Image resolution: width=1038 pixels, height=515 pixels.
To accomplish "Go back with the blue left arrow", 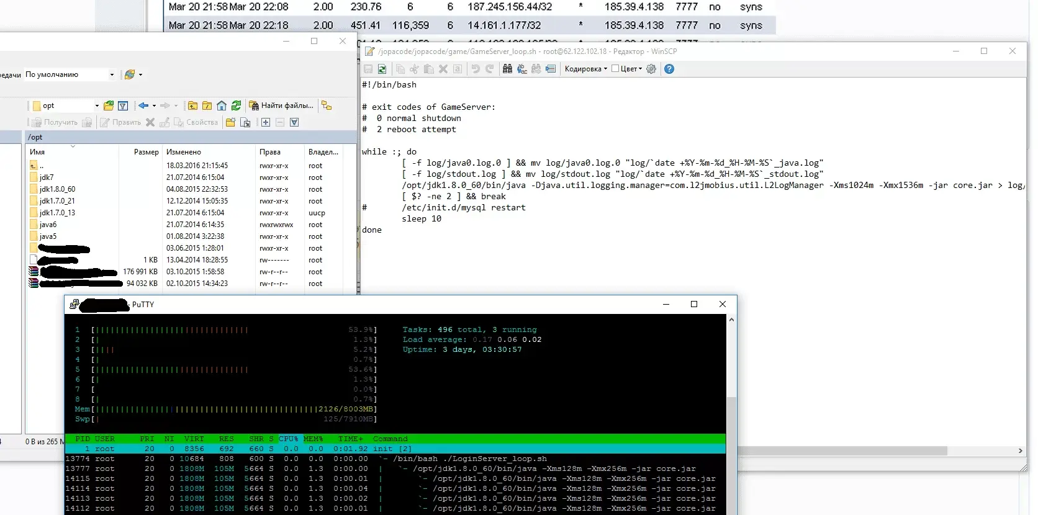I will click(143, 105).
